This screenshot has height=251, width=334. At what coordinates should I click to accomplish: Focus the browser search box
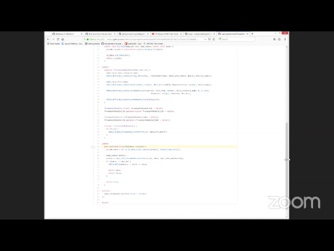pyautogui.click(x=236, y=39)
